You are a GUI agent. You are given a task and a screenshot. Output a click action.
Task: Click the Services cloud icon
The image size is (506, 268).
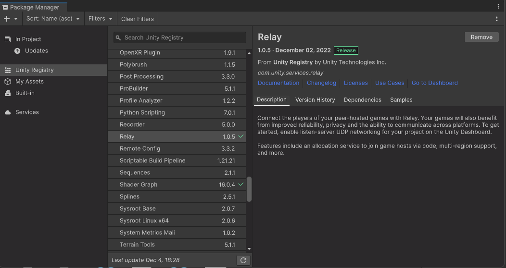tap(8, 112)
